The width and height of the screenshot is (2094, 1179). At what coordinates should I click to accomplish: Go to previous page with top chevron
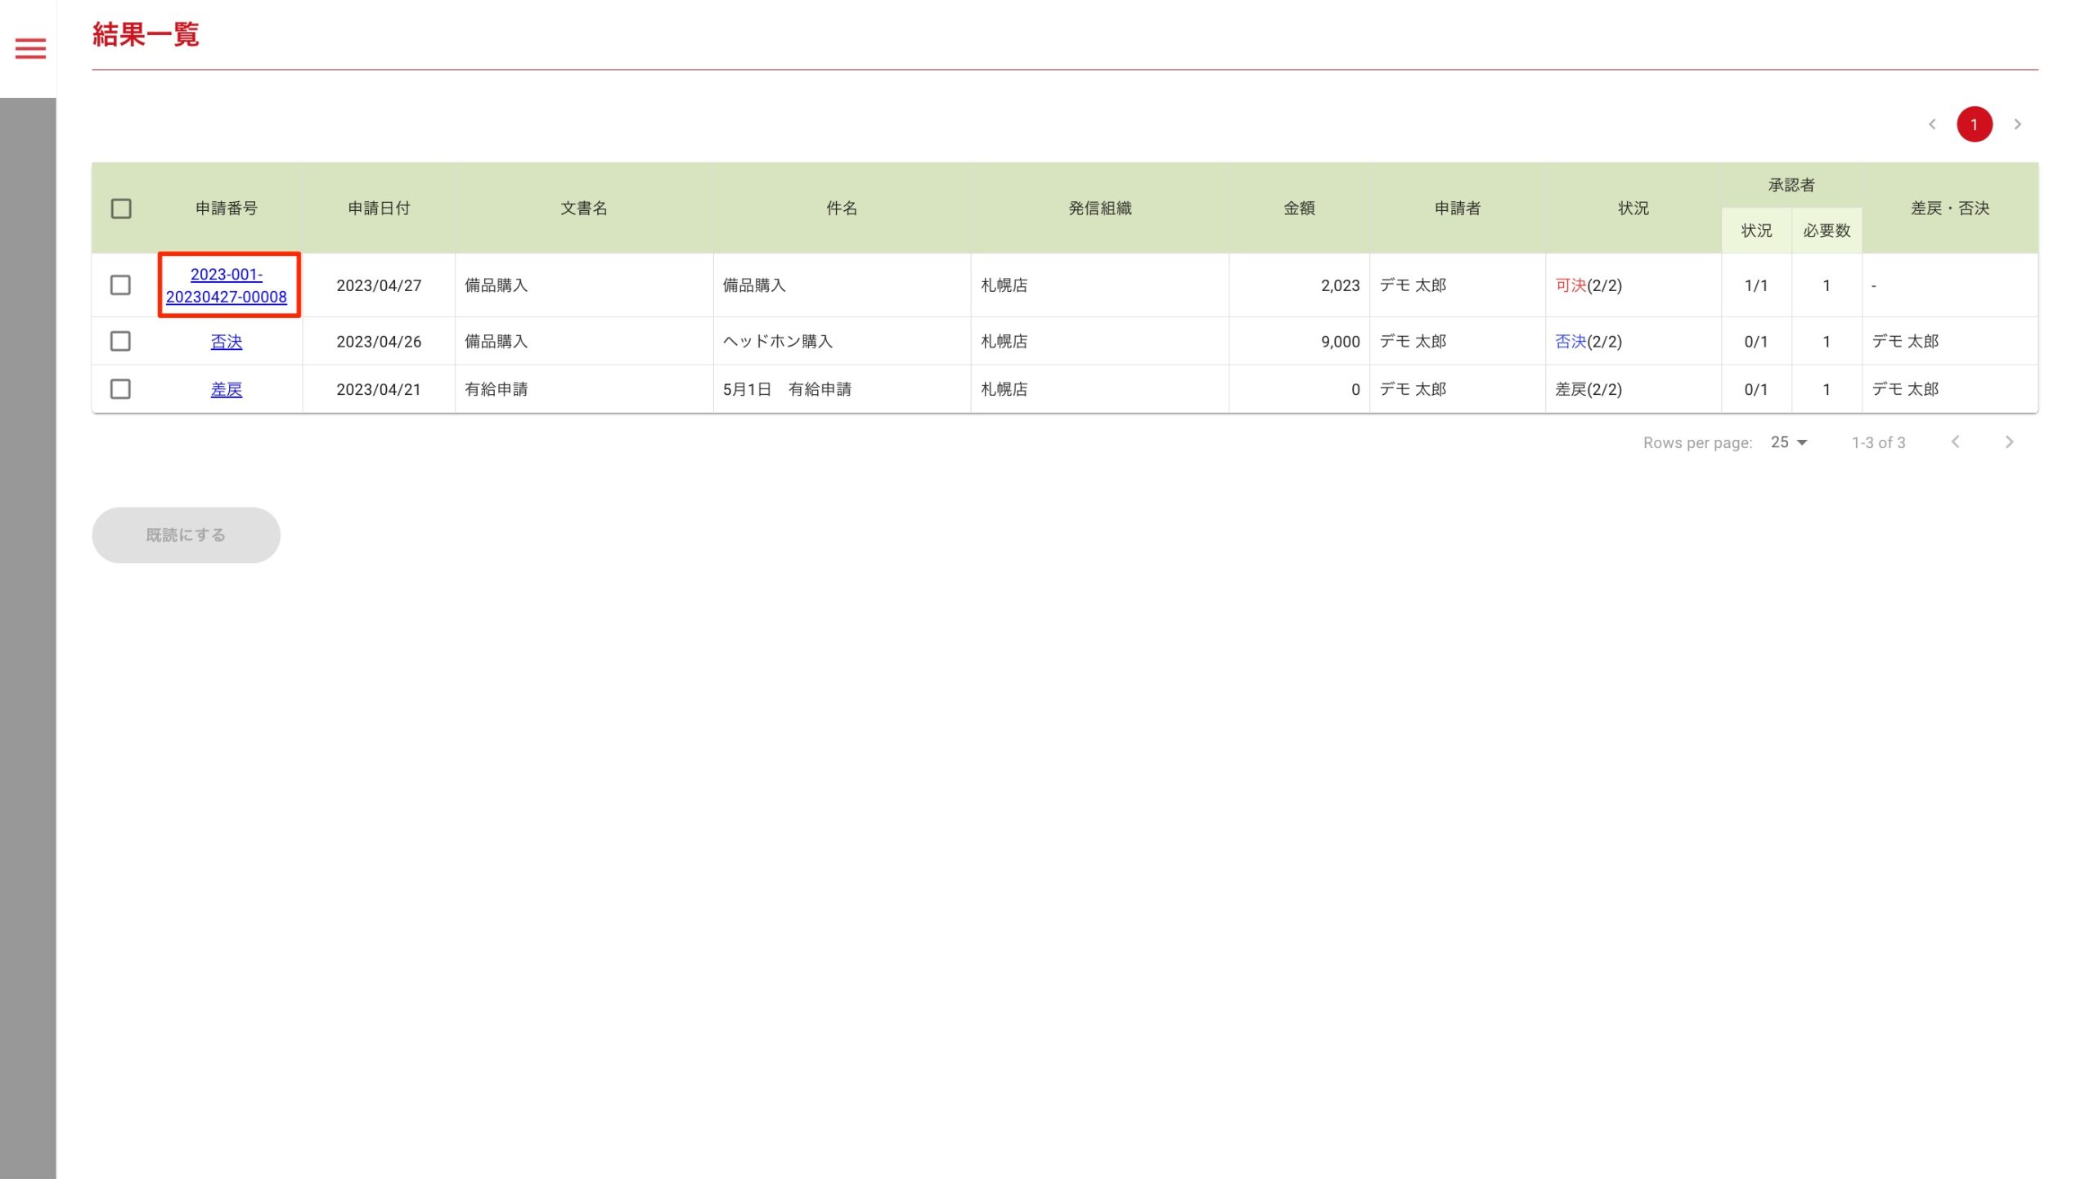(x=1932, y=124)
